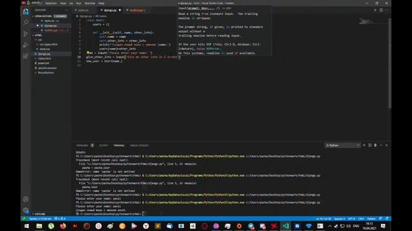Image resolution: width=412 pixels, height=231 pixels.
Task: Open Firefox from the taskbar
Action: coord(63,226)
